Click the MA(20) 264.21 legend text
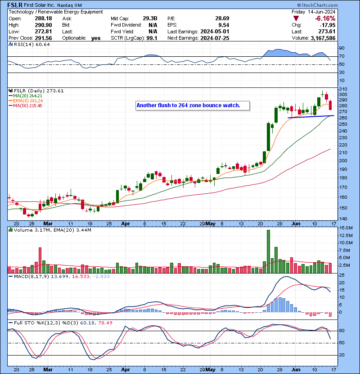Viewport: 360px width, 374px height. tap(27, 96)
